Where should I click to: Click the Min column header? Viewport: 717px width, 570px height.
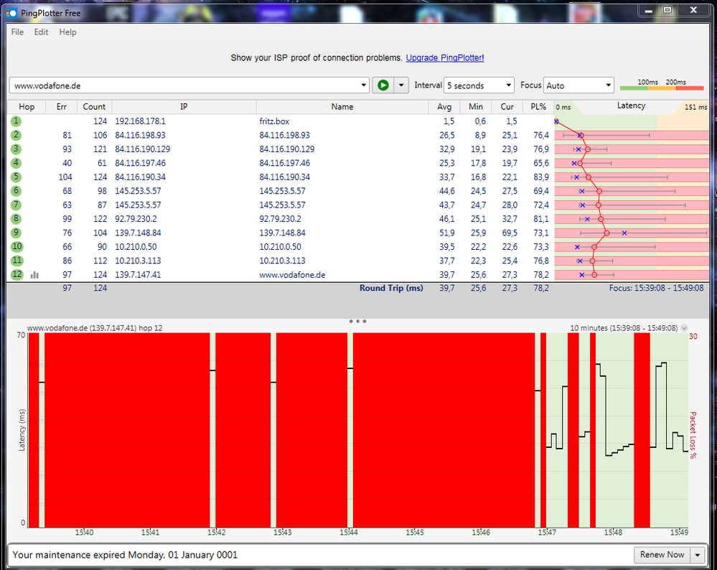[x=476, y=106]
